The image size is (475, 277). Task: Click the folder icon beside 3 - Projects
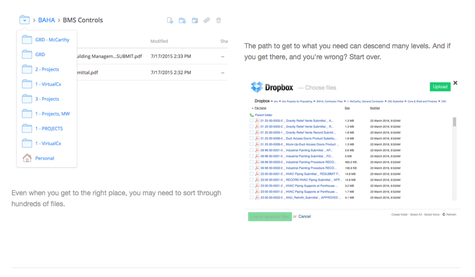(x=27, y=99)
